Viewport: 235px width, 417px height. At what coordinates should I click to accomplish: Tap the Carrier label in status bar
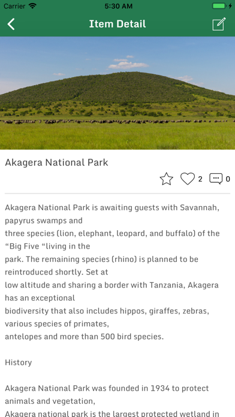pyautogui.click(x=14, y=6)
